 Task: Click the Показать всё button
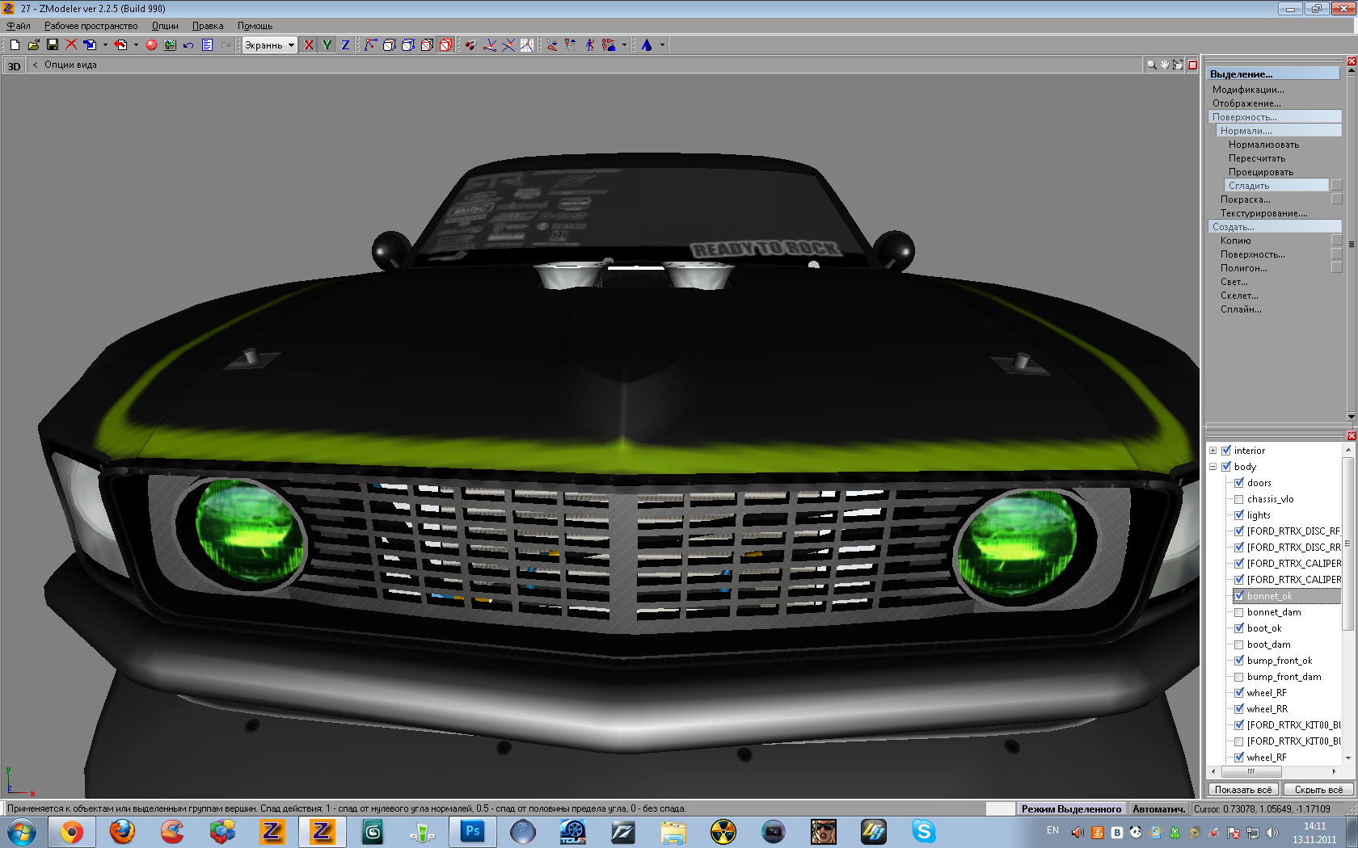(1242, 790)
